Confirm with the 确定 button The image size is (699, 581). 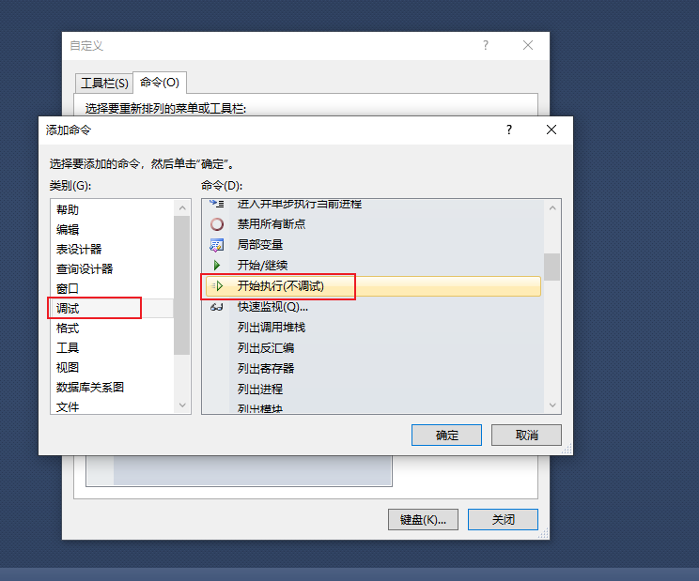click(446, 435)
